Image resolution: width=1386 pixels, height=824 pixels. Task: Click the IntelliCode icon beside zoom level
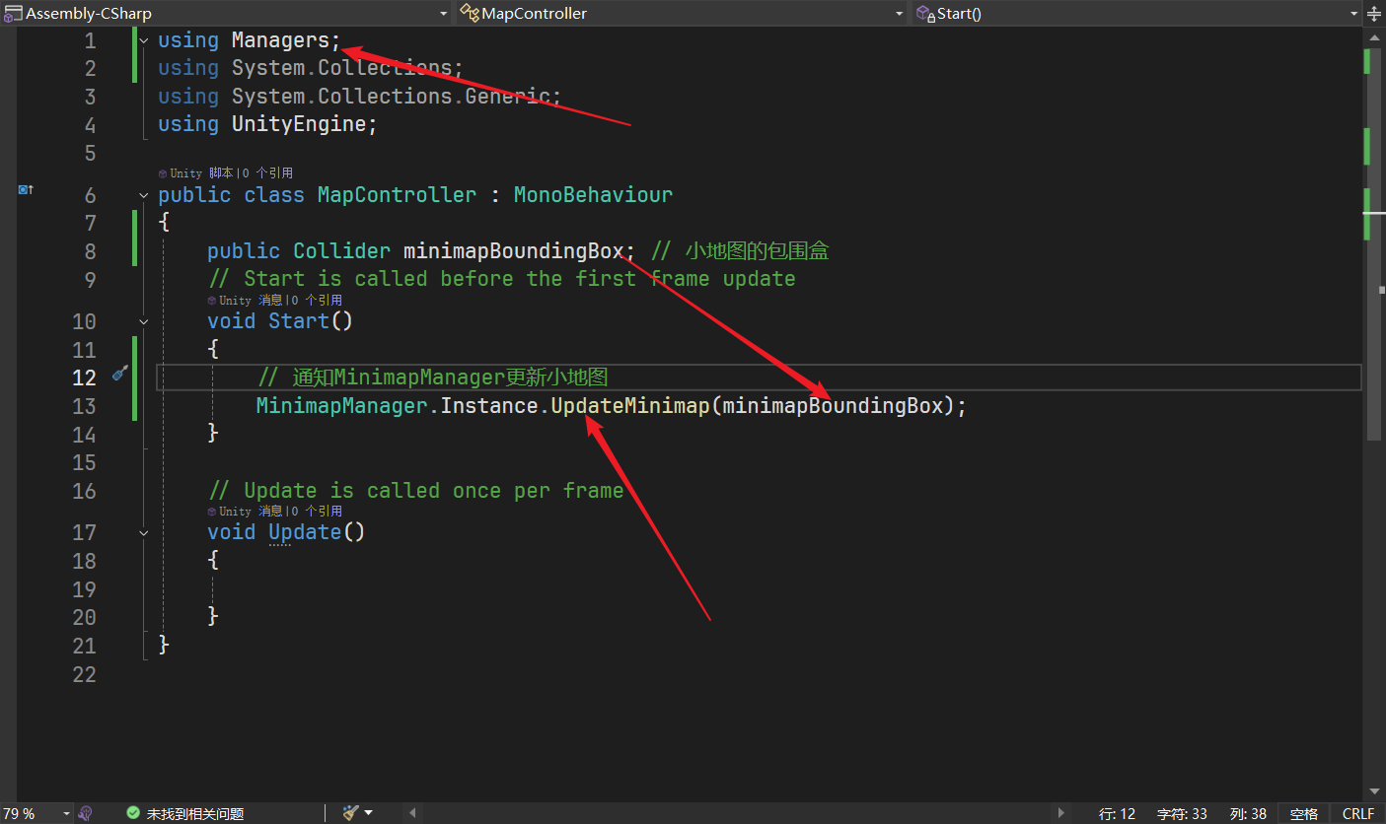(86, 813)
